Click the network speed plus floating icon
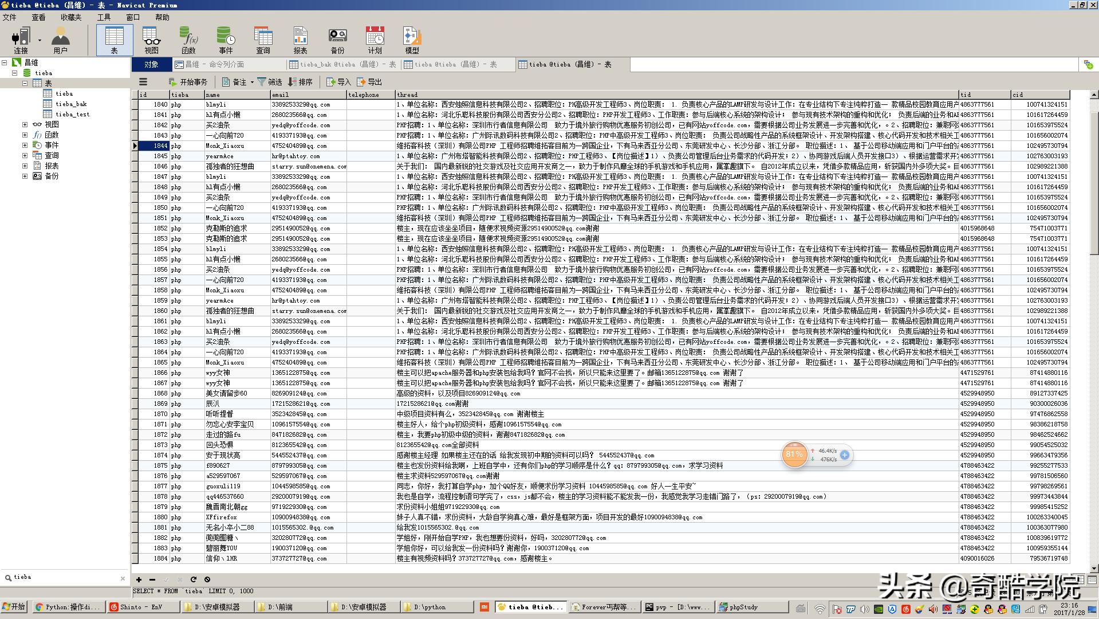The height and width of the screenshot is (619, 1099). [845, 455]
